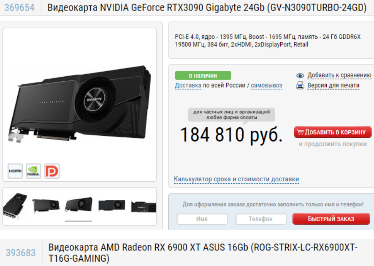Select the first thumbnail showing card ports
The width and height of the screenshot is (374, 266).
point(15,206)
